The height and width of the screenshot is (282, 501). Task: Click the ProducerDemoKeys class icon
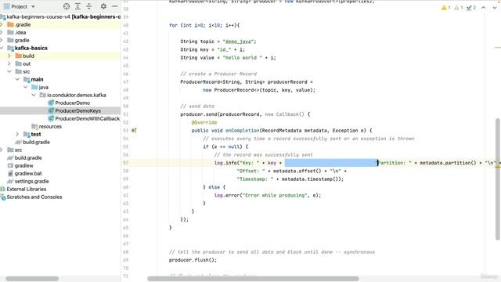(x=50, y=110)
